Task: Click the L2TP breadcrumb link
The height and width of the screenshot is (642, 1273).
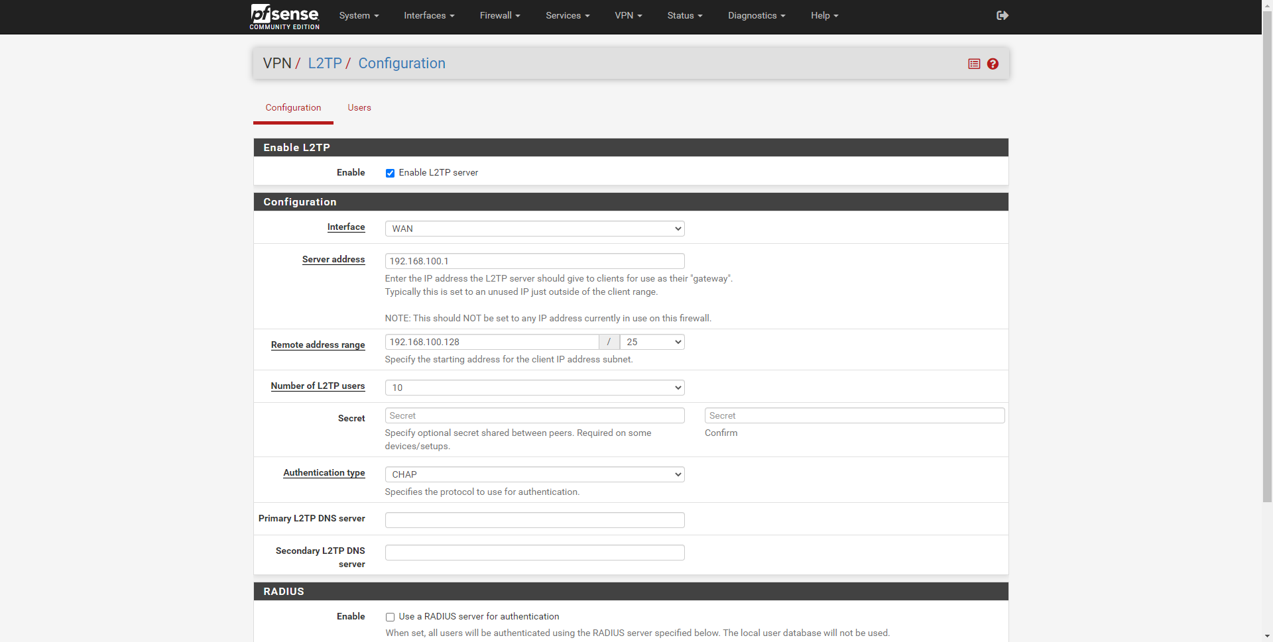Action: coord(325,63)
